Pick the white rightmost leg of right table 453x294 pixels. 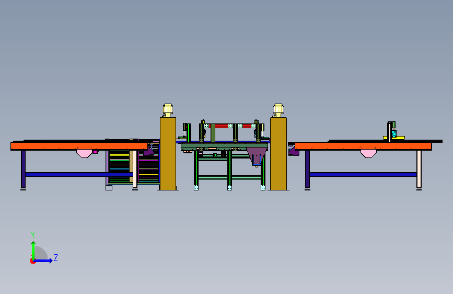click(419, 169)
